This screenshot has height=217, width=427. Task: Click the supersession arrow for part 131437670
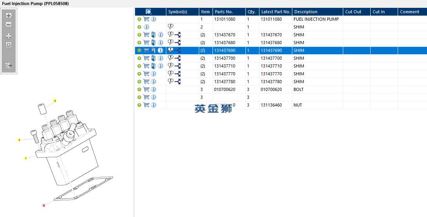click(x=178, y=35)
